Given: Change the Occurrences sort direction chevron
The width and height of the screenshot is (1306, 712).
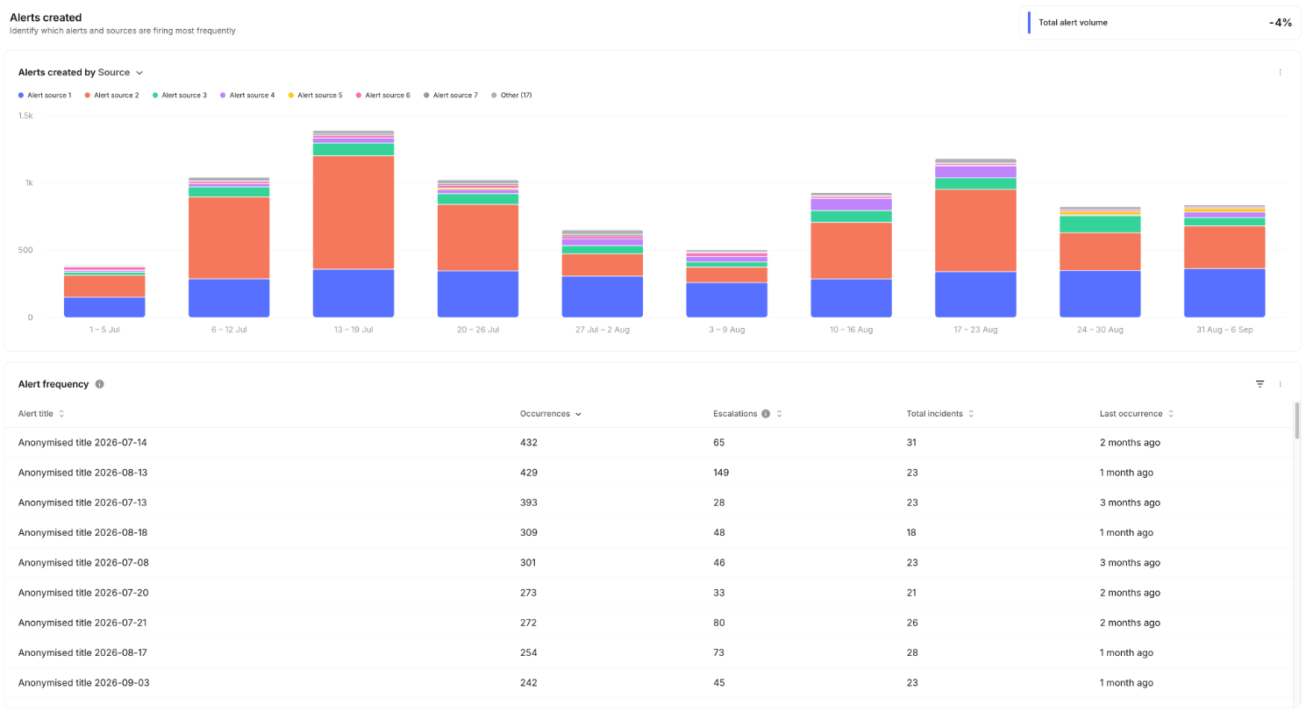Looking at the screenshot, I should click(x=578, y=414).
